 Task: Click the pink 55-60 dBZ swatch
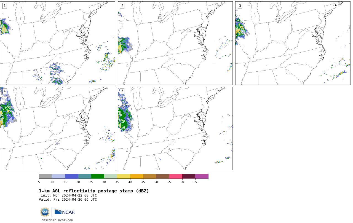click(x=176, y=176)
